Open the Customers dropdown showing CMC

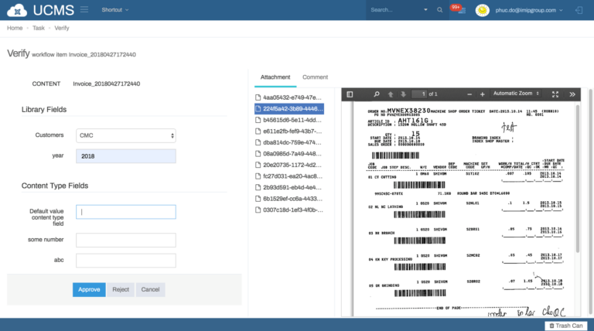pyautogui.click(x=126, y=135)
